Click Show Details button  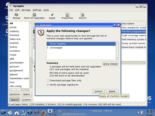point(110,64)
